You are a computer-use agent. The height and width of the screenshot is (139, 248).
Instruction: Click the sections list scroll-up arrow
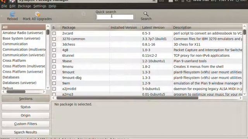point(48,26)
